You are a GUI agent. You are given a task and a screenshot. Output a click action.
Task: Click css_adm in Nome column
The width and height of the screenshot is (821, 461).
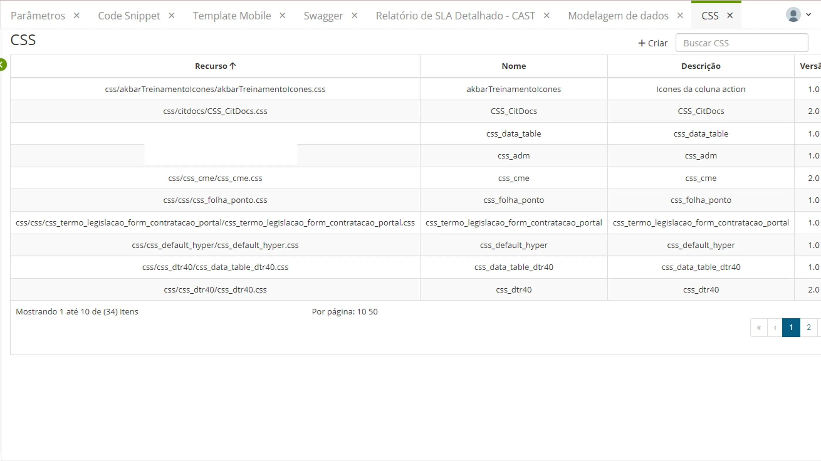(514, 156)
